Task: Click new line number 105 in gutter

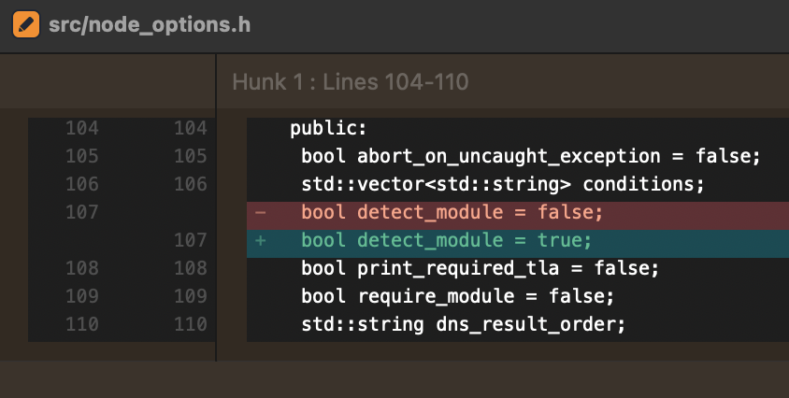Action: click(x=190, y=157)
